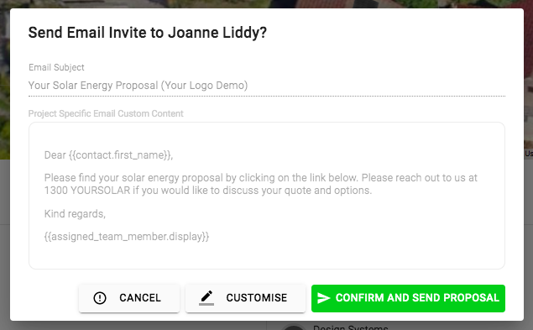Image resolution: width=533 pixels, height=330 pixels.
Task: Click the exclamation circle icon on Cancel
Action: coord(100,298)
